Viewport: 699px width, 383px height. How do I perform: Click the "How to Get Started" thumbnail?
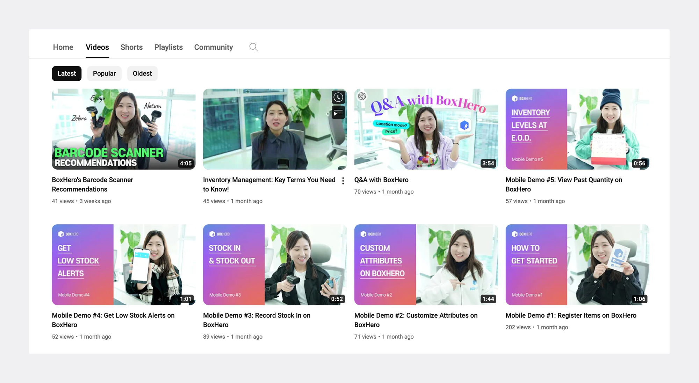point(577,264)
